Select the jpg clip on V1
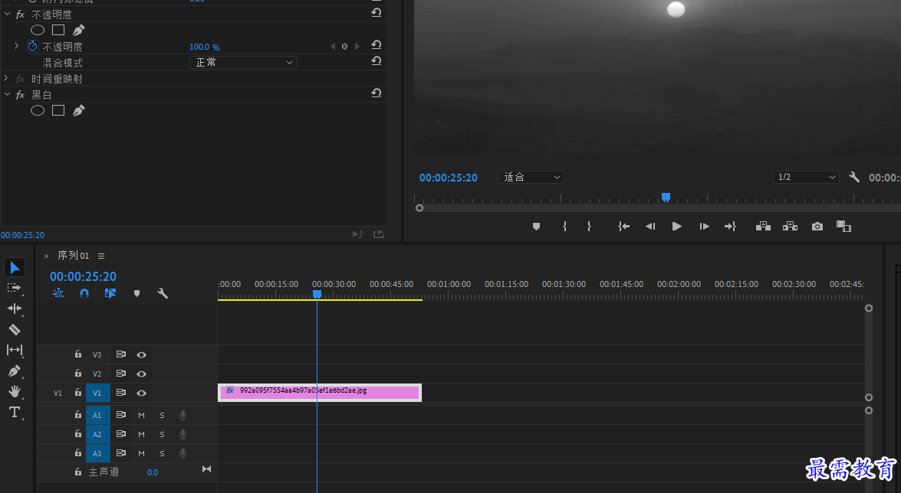Screen dimensions: 901x493 [320, 393]
